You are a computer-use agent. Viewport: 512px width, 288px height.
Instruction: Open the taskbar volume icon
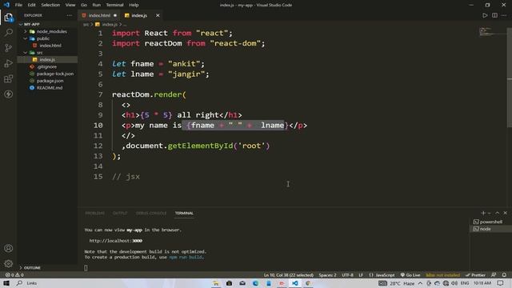coord(454,283)
